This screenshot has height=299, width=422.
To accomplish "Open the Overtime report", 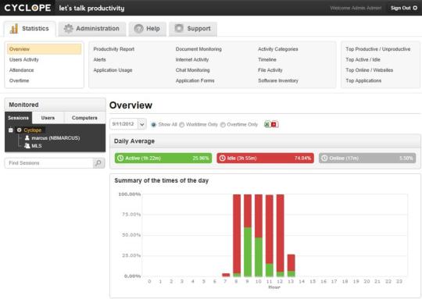I will (x=19, y=80).
